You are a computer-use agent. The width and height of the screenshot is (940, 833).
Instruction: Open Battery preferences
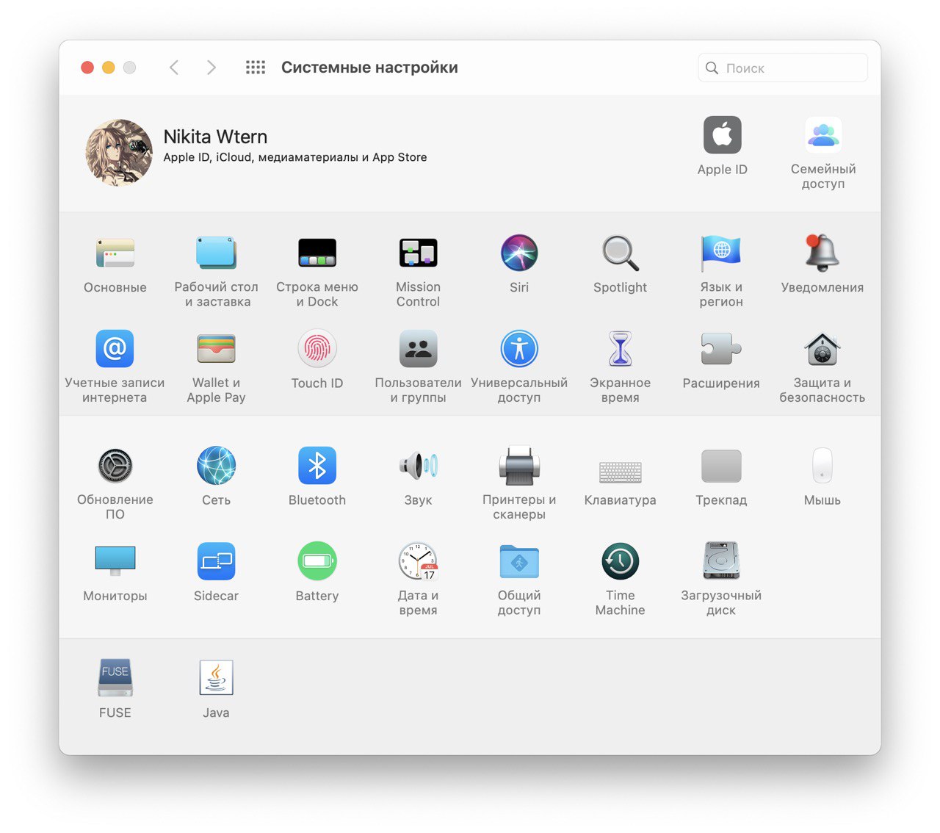click(x=317, y=561)
